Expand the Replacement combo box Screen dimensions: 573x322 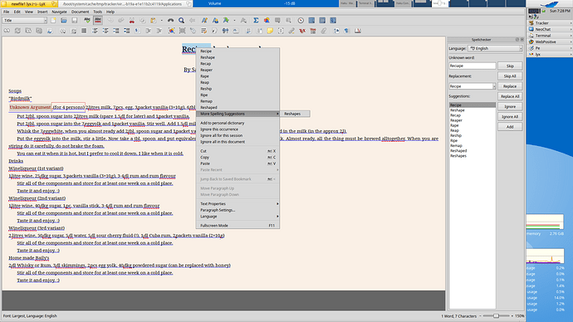494,86
